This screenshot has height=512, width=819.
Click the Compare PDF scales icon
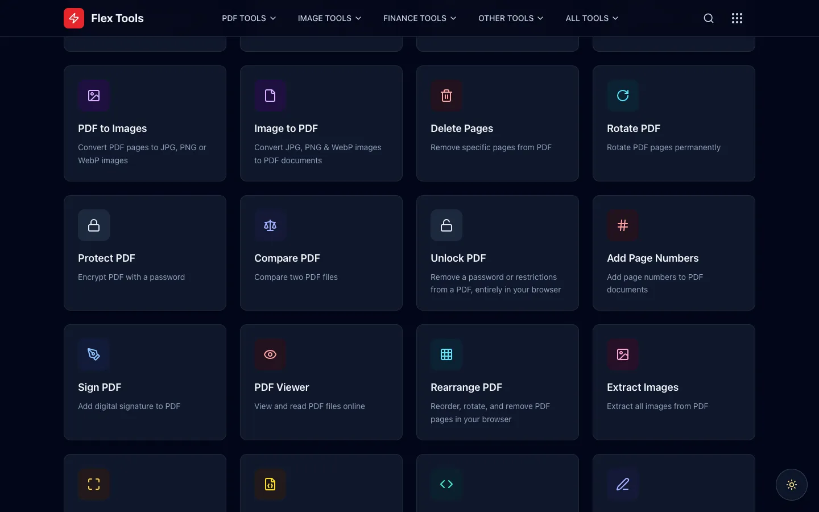270,225
